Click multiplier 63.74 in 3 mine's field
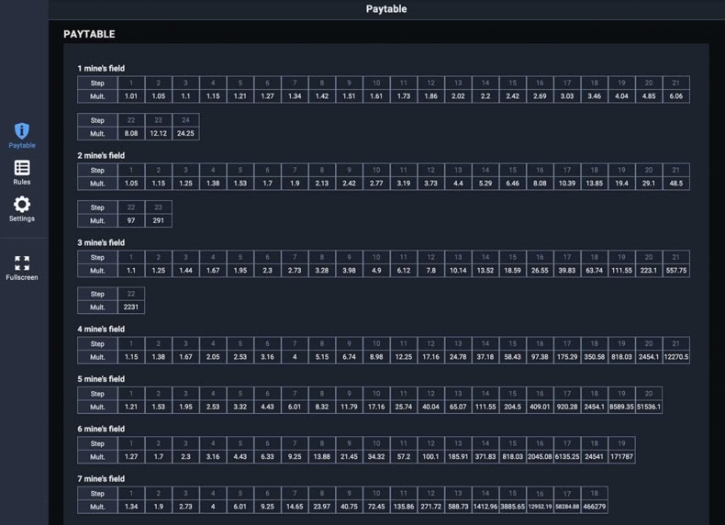Screen dimensions: 725x525 pos(594,270)
